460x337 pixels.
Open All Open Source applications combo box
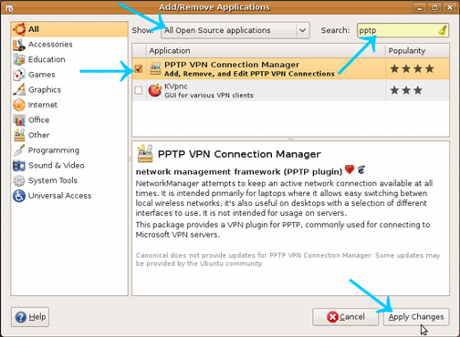[235, 30]
